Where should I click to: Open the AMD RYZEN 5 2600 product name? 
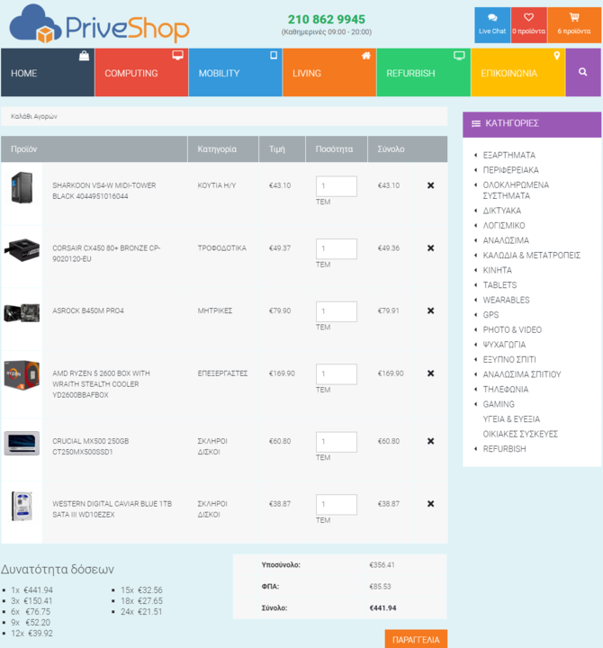(102, 384)
